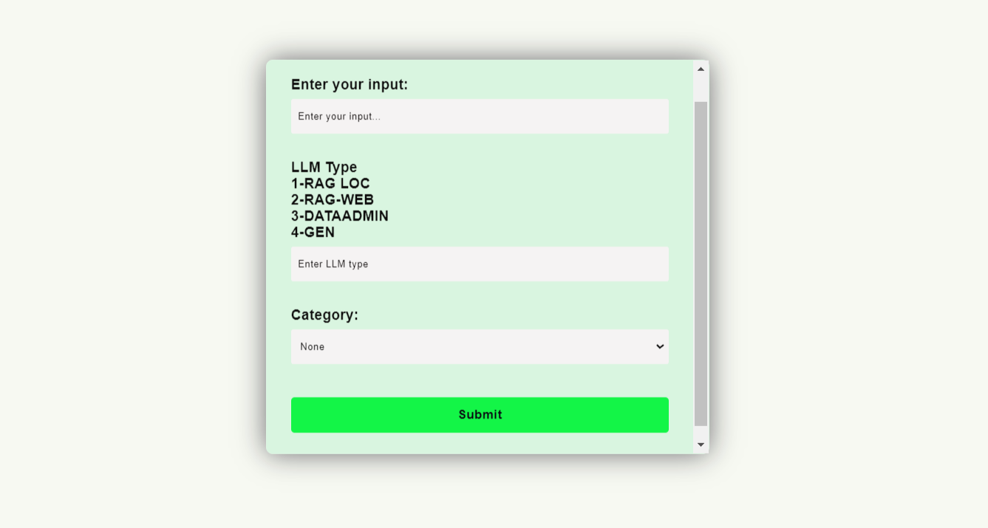This screenshot has height=528, width=988.
Task: Click the "4-GEN" option text
Action: click(x=313, y=233)
